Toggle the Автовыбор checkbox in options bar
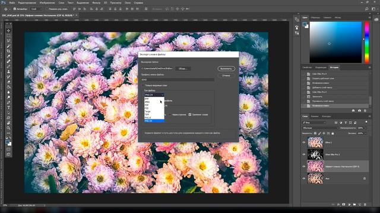380x213 pixels. [x=14, y=9]
